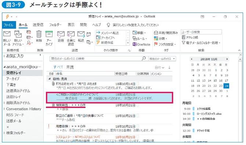Show すべて all messages
Screen dimensions: 246x145
click(58, 67)
